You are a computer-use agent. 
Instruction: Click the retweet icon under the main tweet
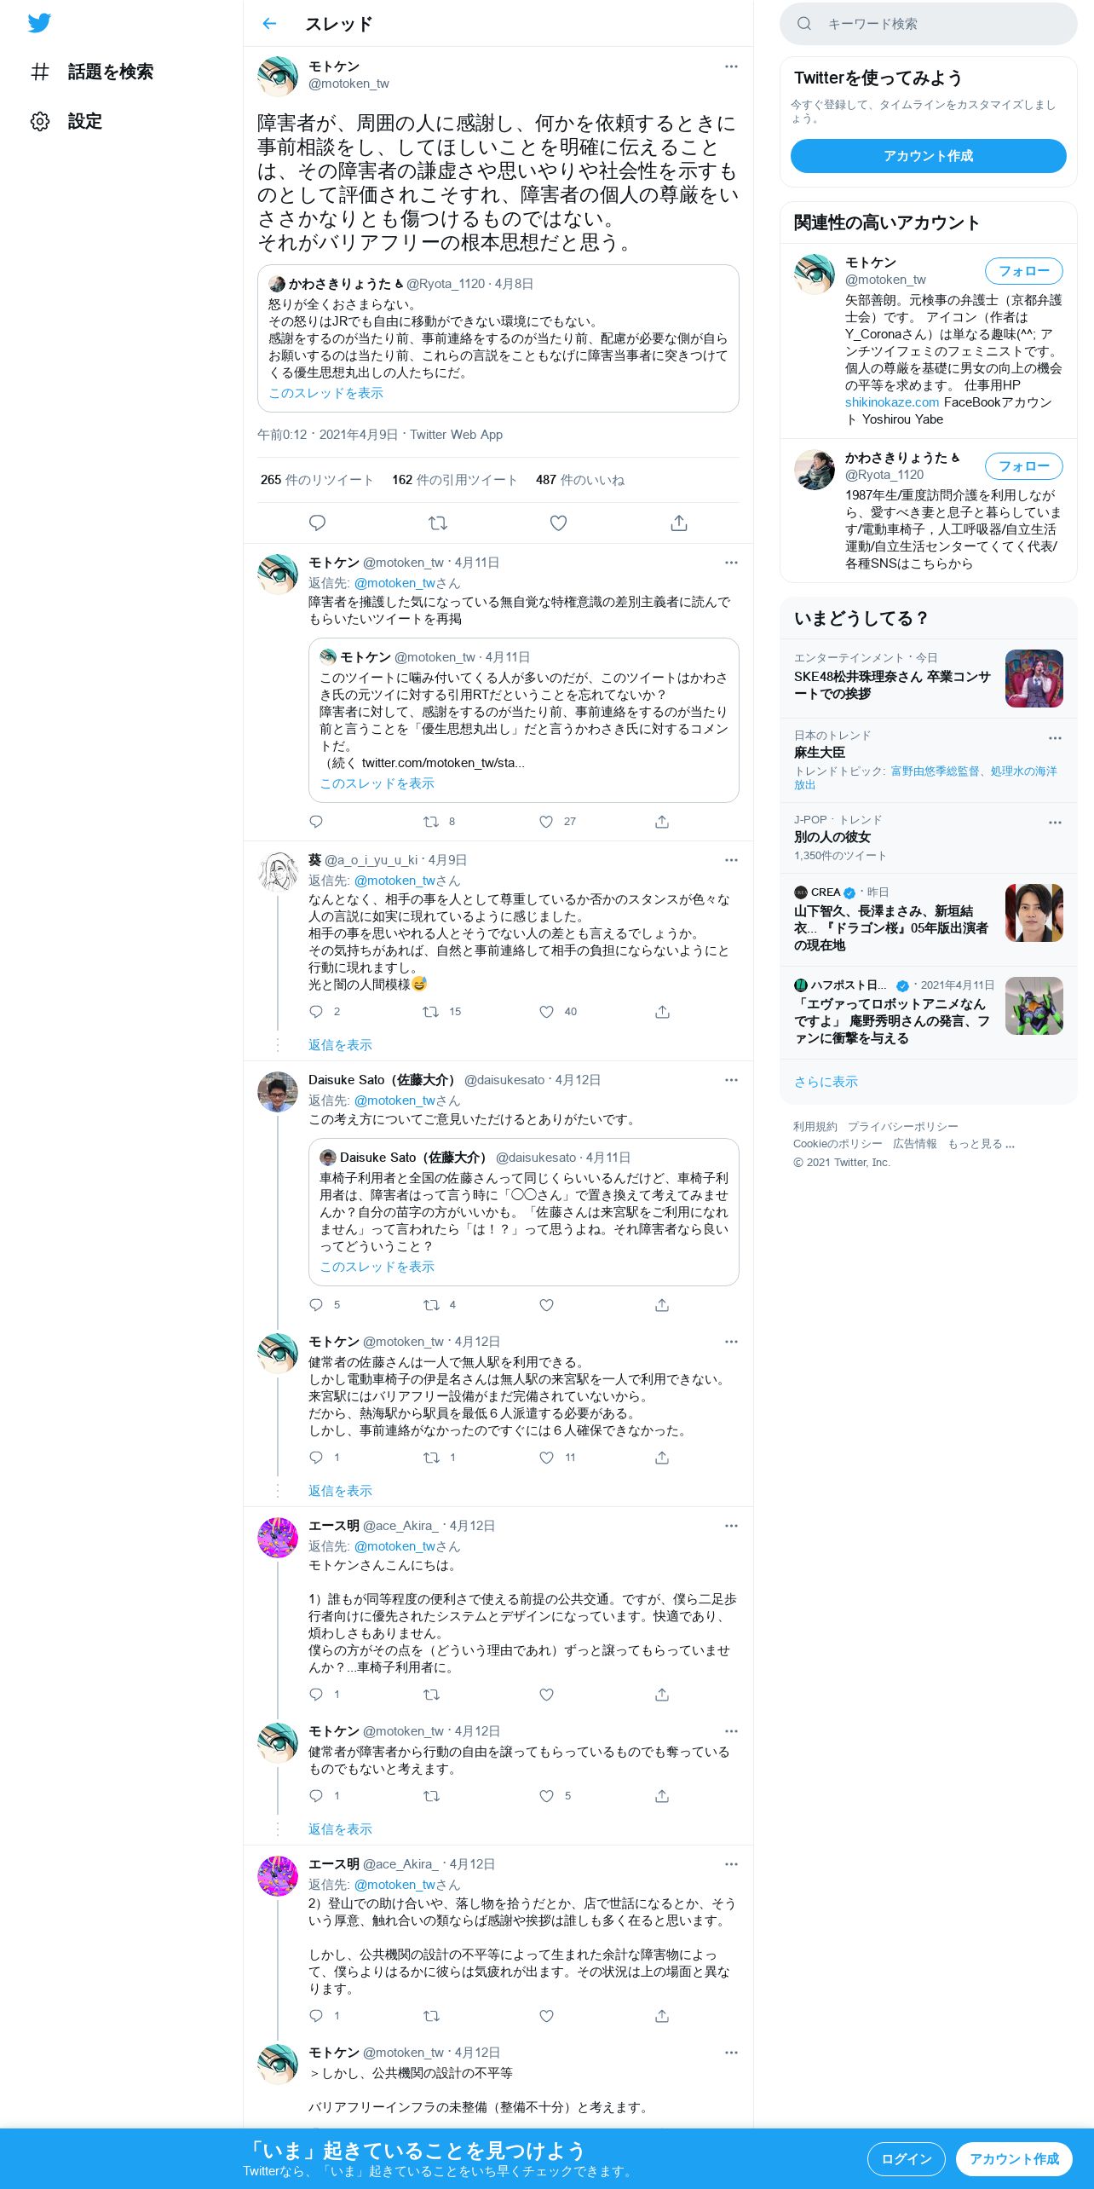tap(438, 523)
